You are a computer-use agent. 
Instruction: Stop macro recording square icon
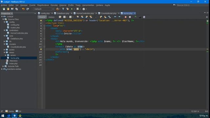click(130, 17)
